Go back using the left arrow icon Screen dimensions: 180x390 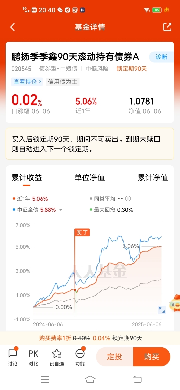point(12,27)
